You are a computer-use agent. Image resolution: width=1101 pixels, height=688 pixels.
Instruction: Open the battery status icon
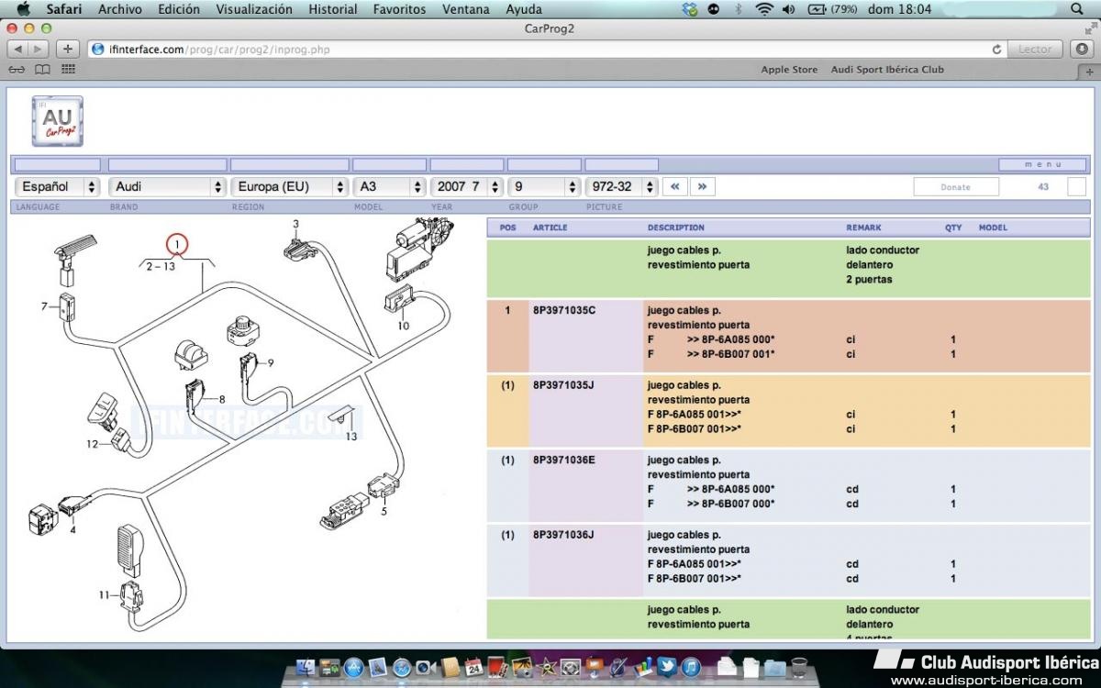[x=817, y=9]
